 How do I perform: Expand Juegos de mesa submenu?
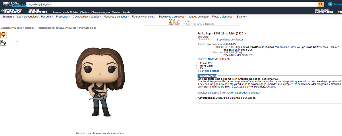199,17
